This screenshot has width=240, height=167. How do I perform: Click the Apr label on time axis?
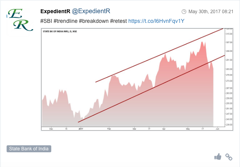tap(164, 129)
